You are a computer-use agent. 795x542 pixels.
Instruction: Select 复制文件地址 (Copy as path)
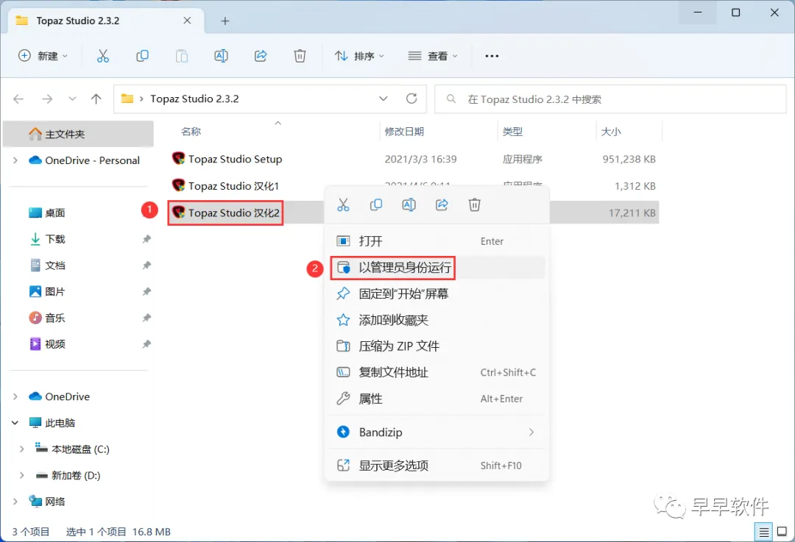coord(437,372)
